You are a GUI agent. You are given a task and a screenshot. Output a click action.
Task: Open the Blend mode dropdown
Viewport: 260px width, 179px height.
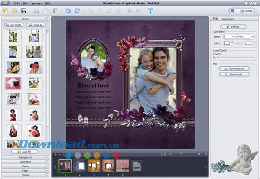tap(252, 36)
